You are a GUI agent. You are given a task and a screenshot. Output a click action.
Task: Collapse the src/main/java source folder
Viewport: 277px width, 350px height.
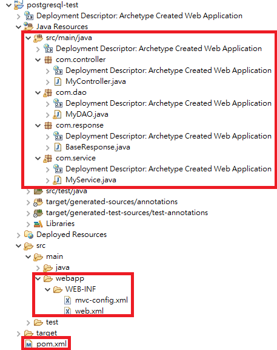tap(28, 38)
